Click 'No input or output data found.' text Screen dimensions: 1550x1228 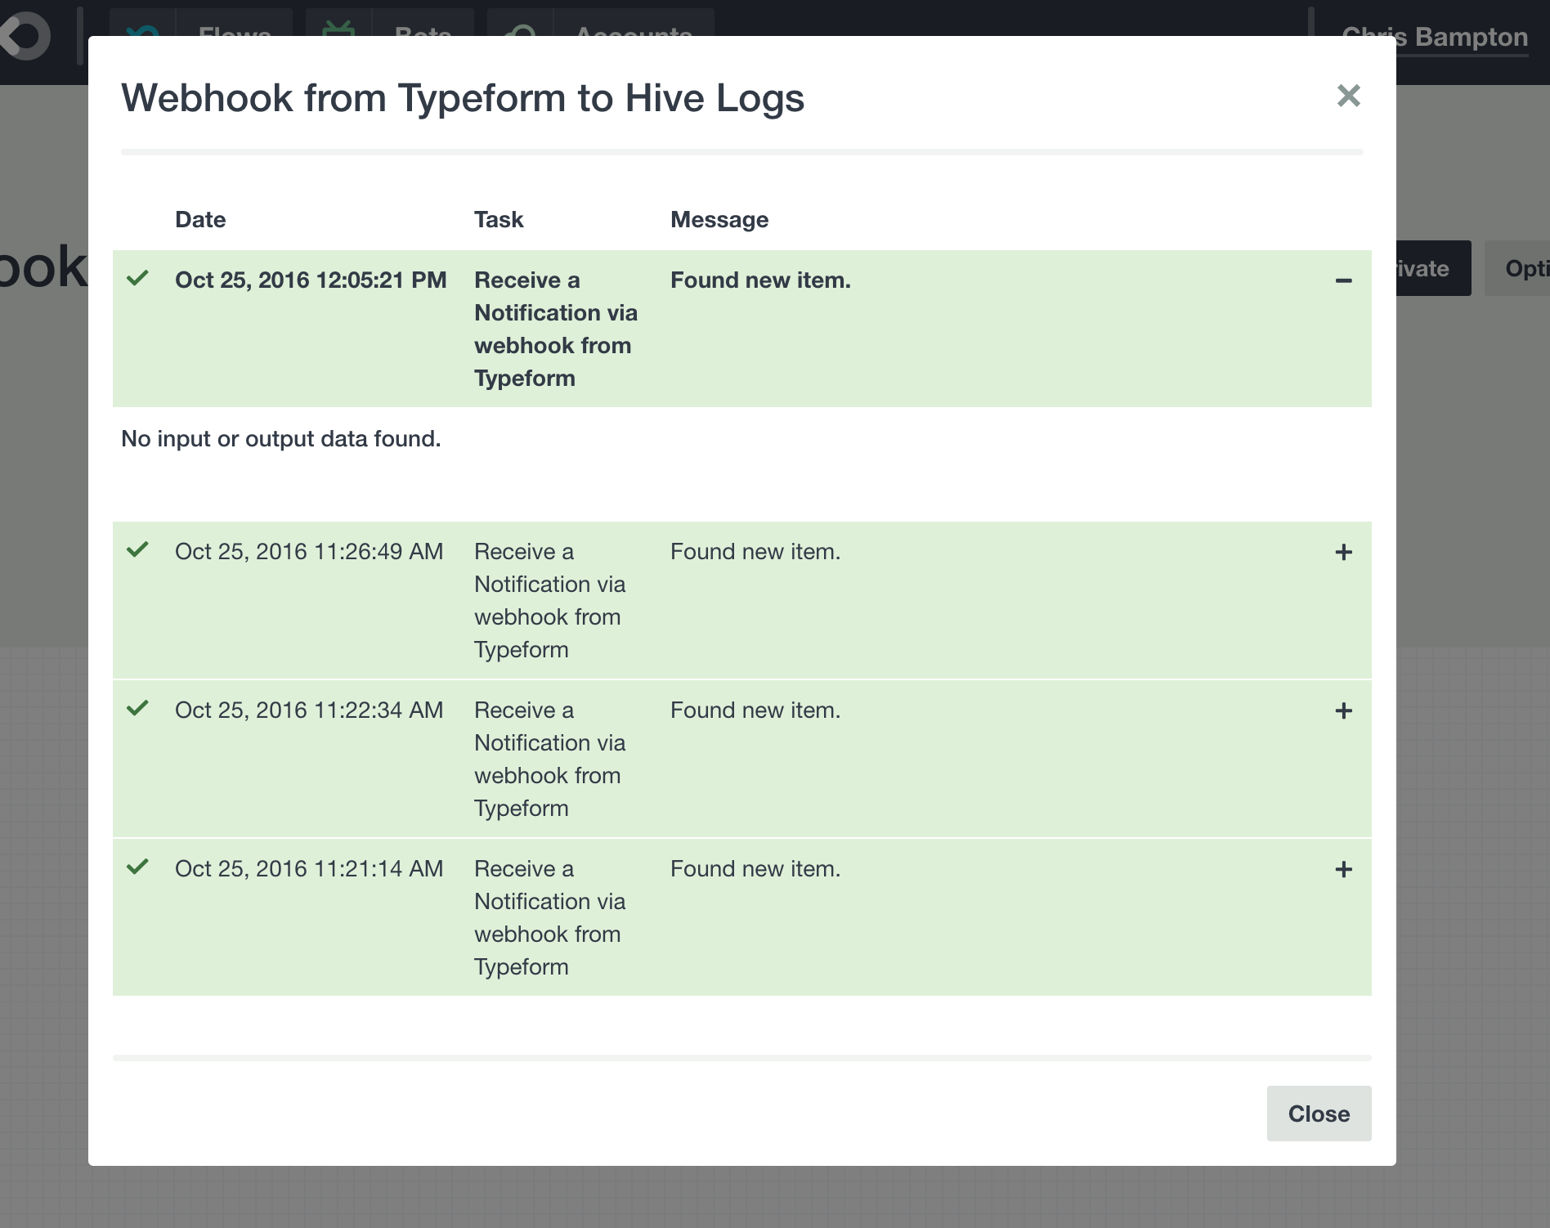pyautogui.click(x=281, y=439)
